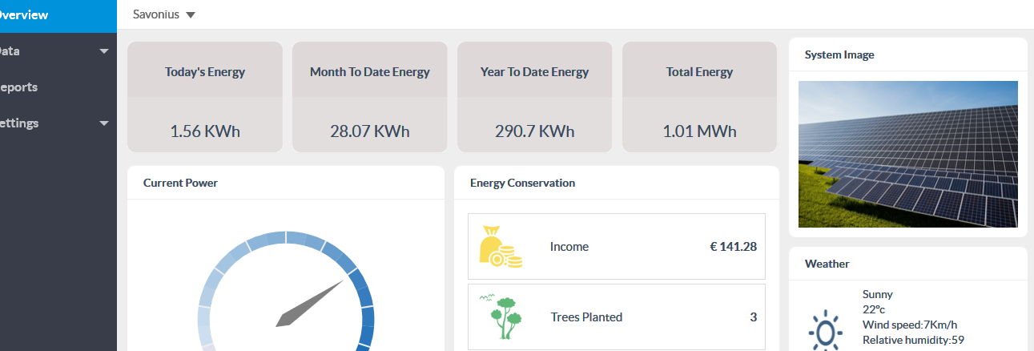Open the Savonius system dropdown
Screen dimensions: 1034x351
pos(163,14)
